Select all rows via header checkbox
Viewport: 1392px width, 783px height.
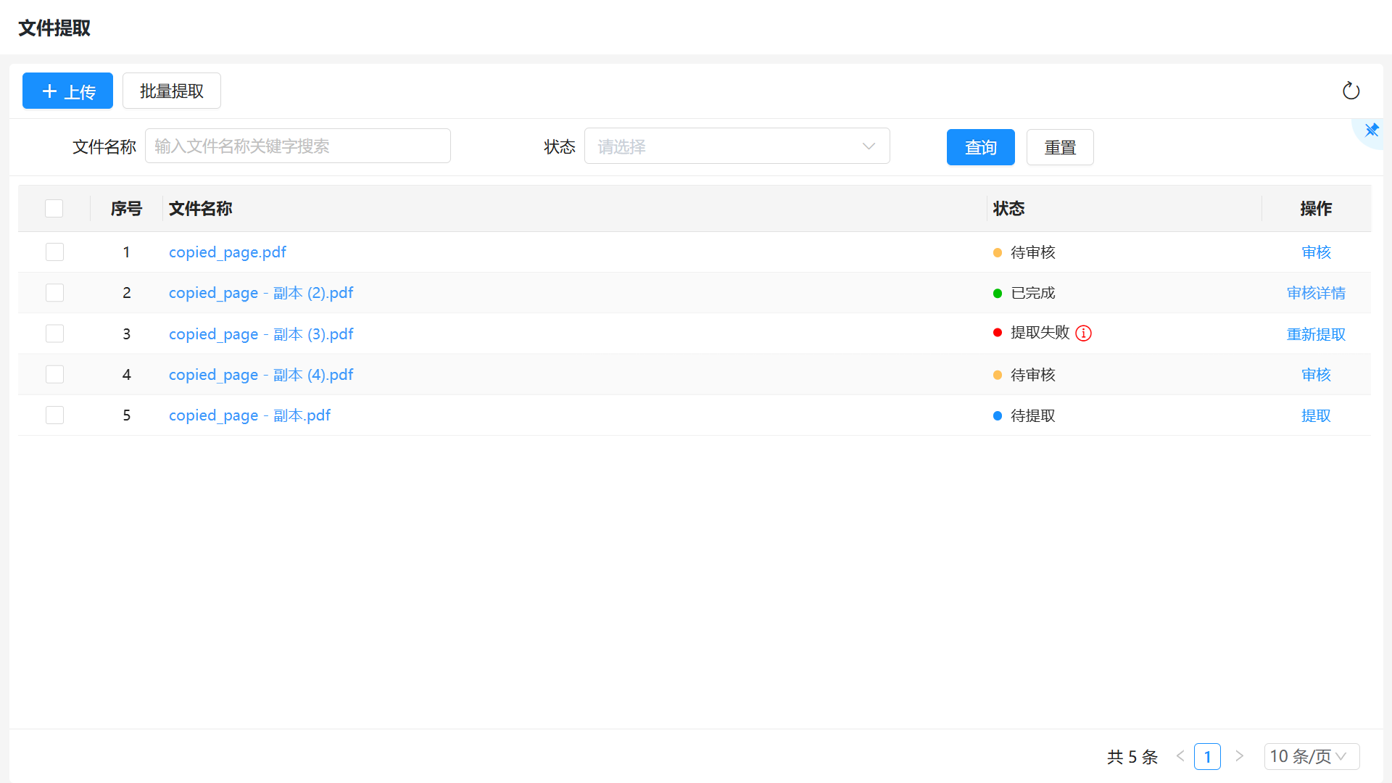coord(54,209)
